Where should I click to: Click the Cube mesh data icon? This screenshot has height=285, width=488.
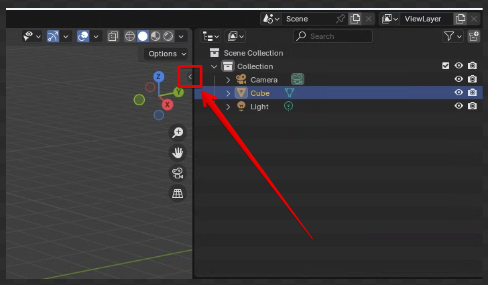290,93
